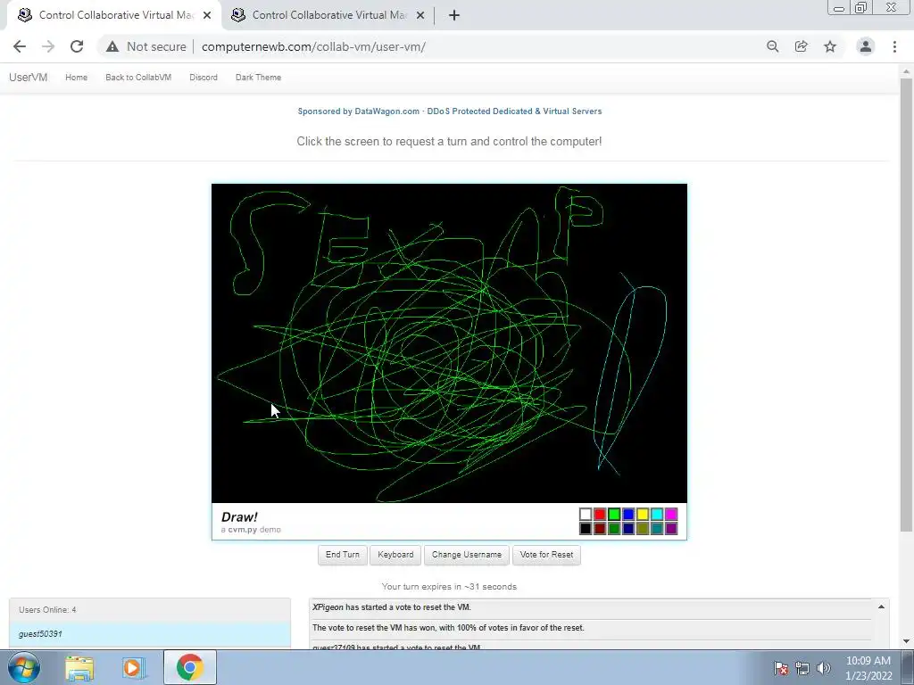Open the Discord nav link

(204, 78)
